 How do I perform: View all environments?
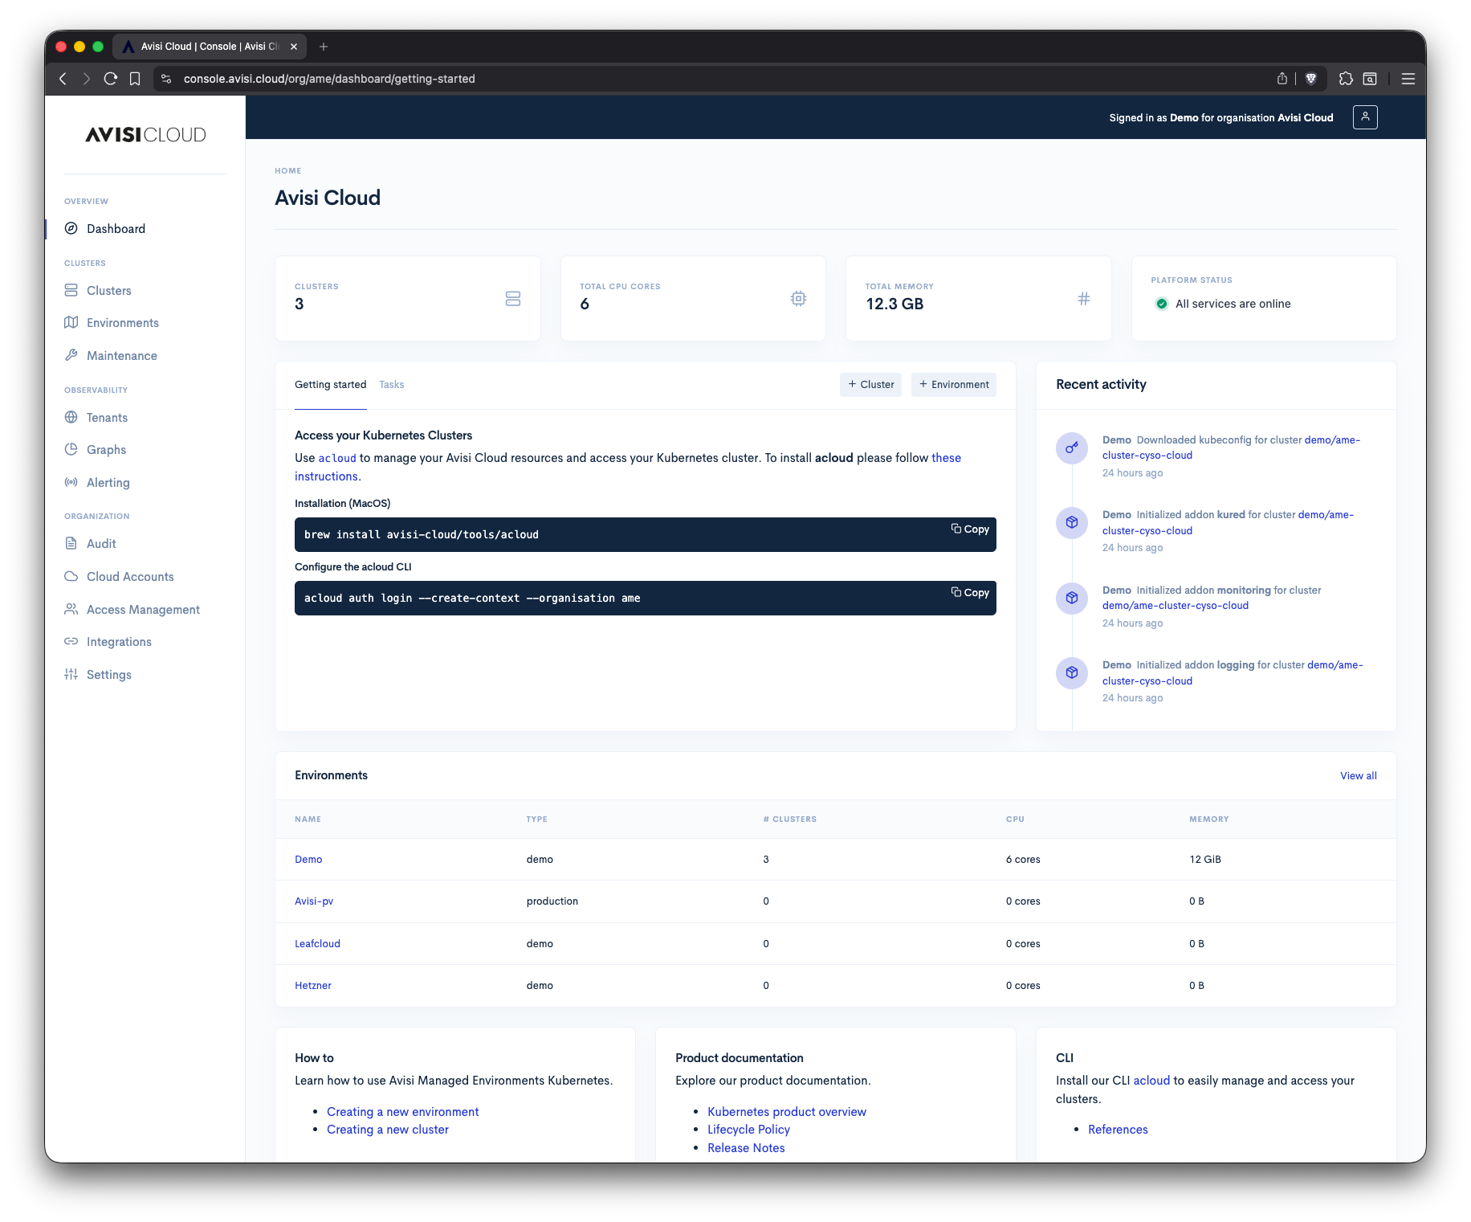click(x=1358, y=775)
